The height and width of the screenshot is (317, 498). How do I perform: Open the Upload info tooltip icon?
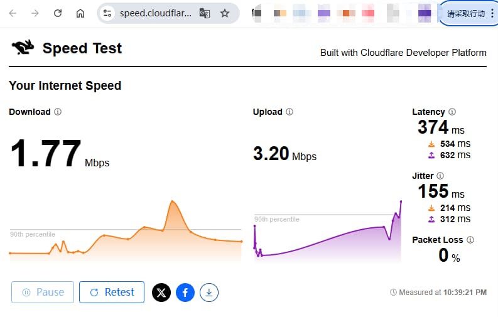pos(290,112)
